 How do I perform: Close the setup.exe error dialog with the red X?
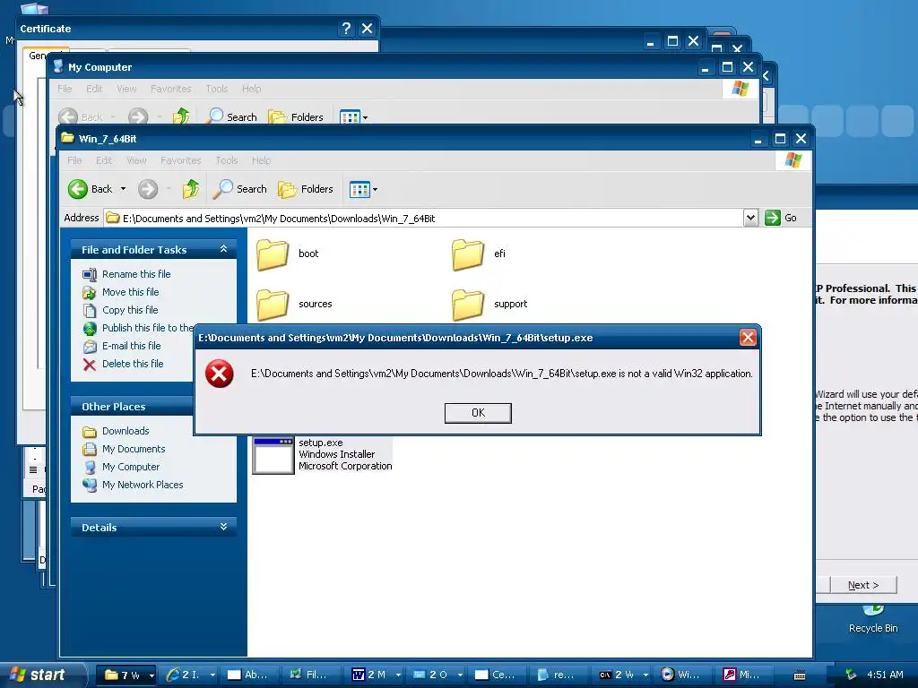point(748,338)
